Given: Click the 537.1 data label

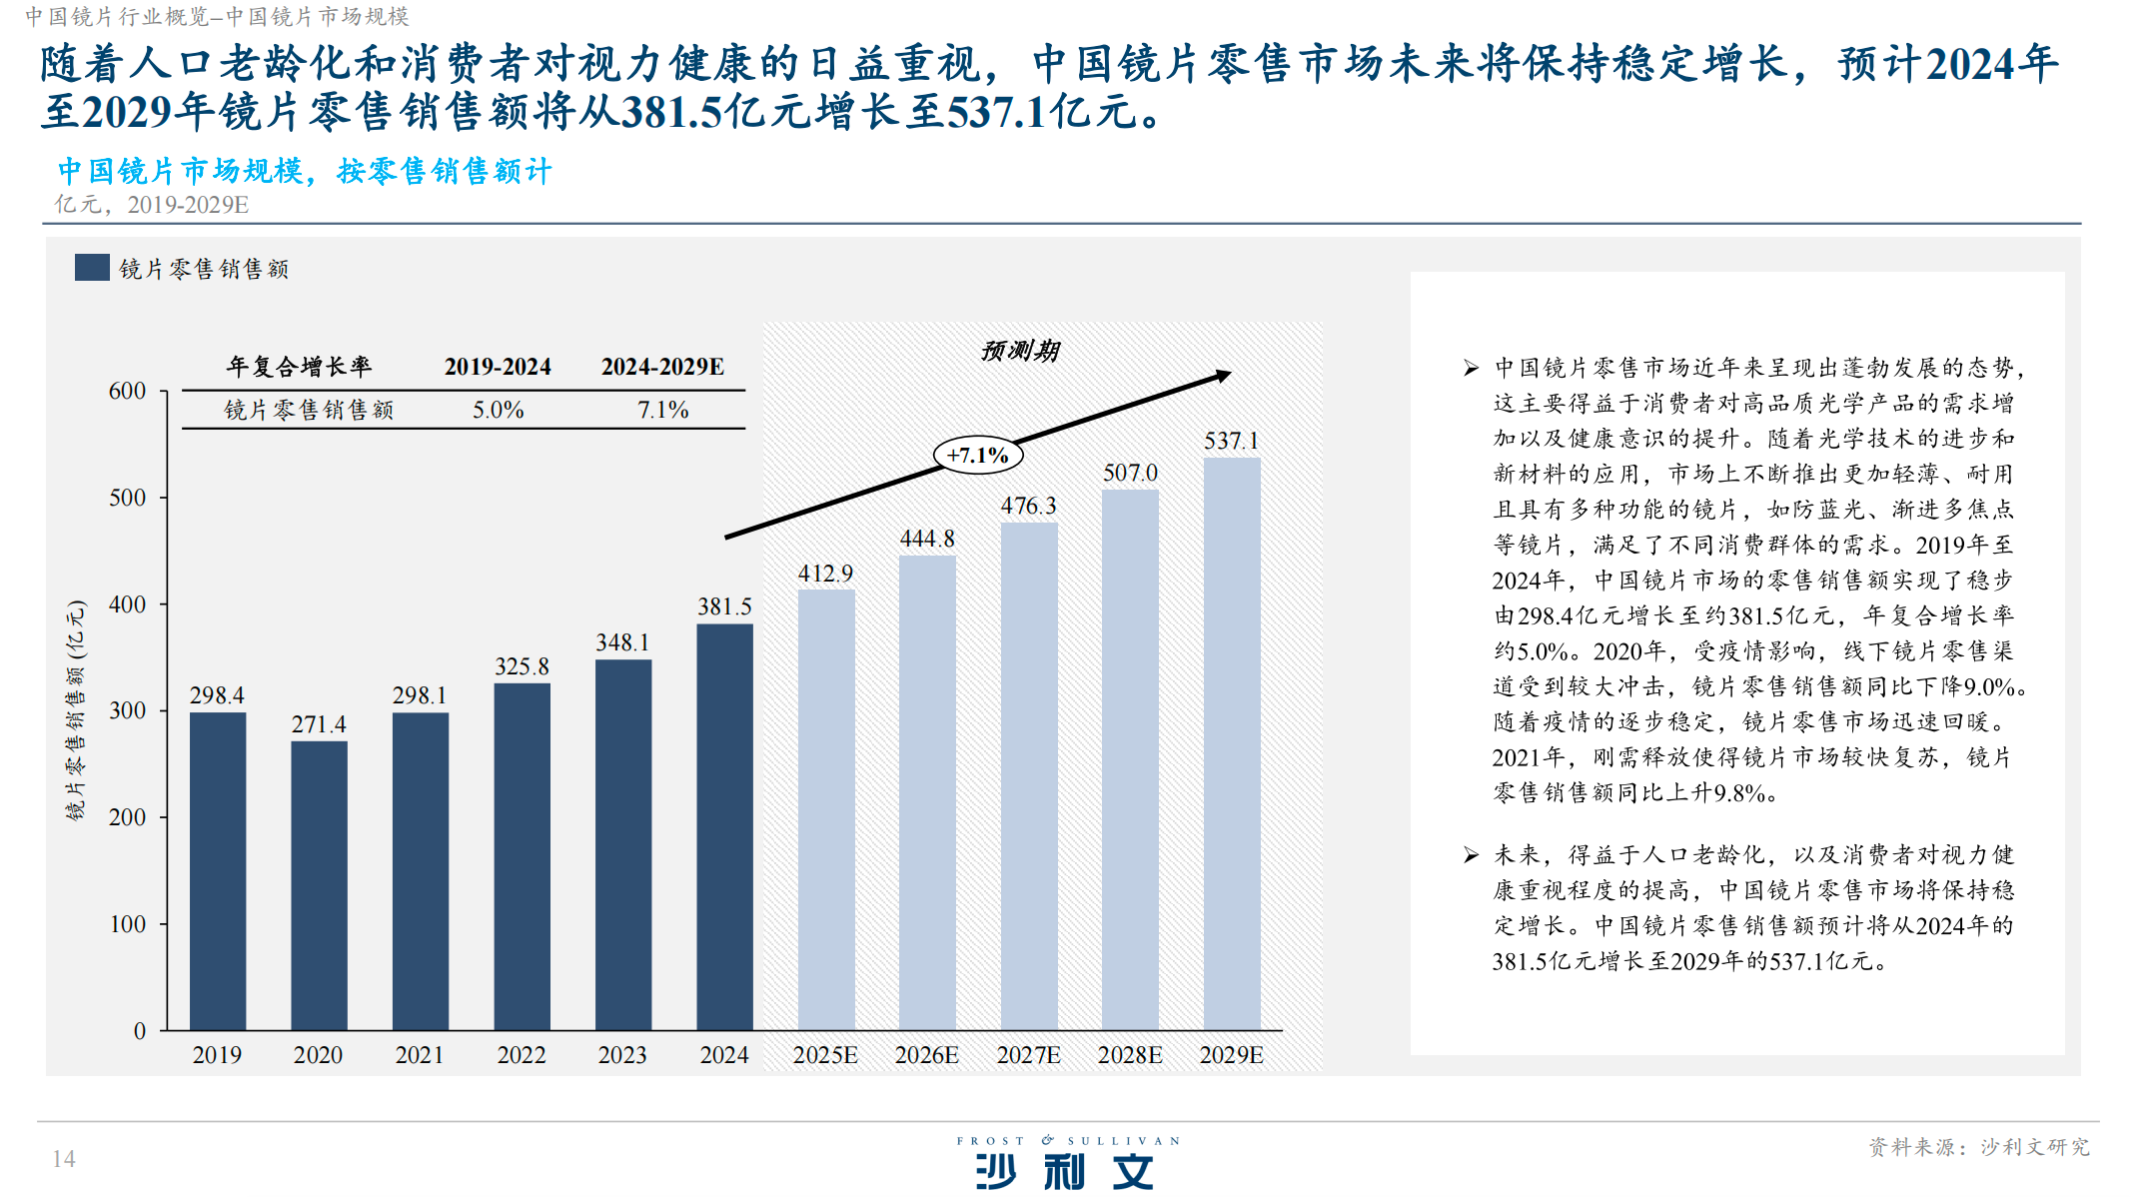Looking at the screenshot, I should coord(1231,441).
